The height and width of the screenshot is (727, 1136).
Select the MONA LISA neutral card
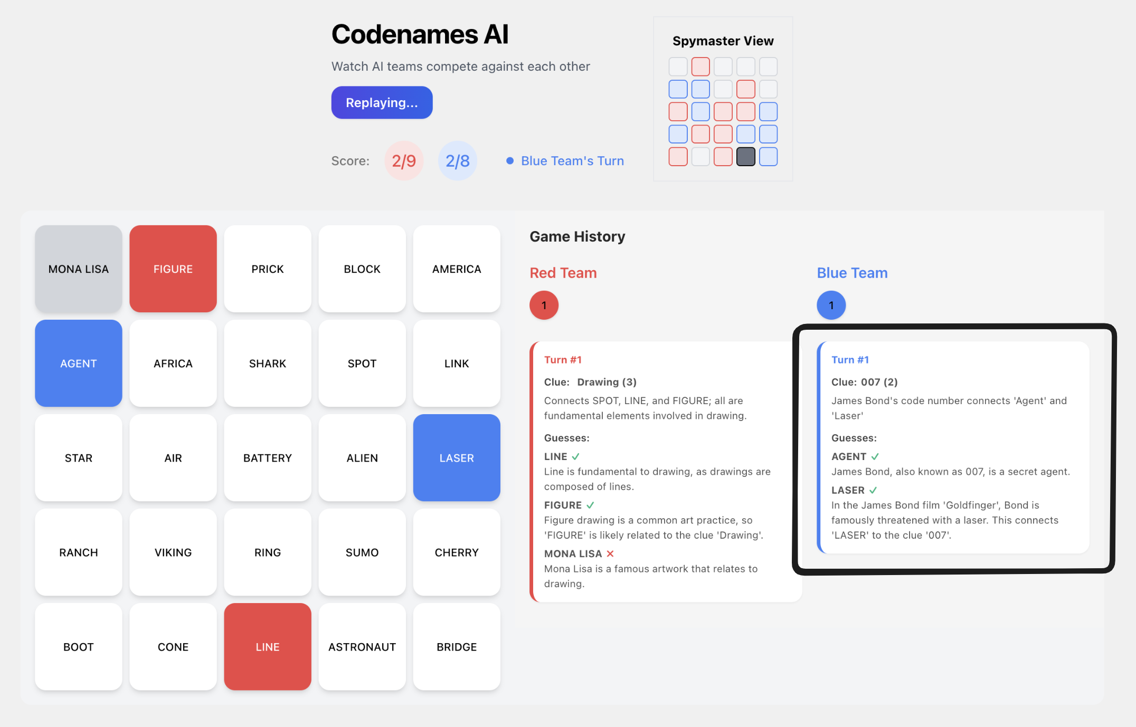(x=77, y=269)
